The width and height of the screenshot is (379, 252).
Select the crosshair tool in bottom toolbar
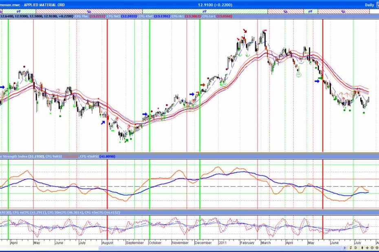coord(367,247)
